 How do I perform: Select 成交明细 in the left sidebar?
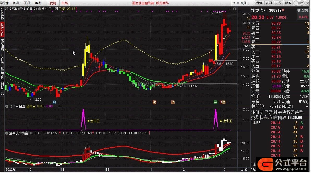(x=2, y=45)
